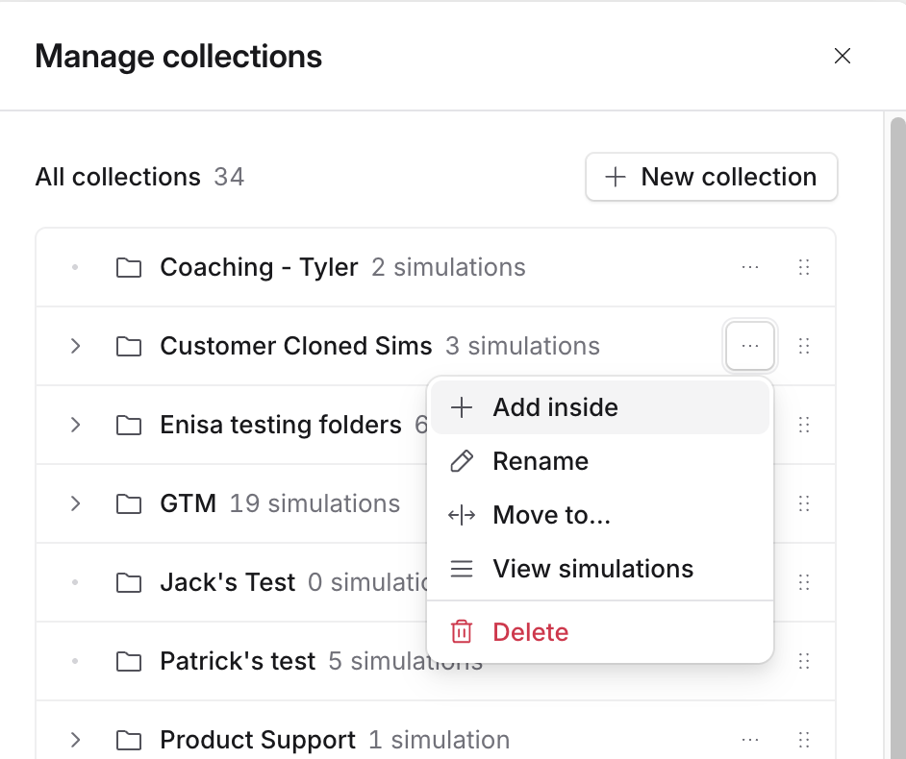This screenshot has width=906, height=759.
Task: Click the GTM folder icon
Action: [129, 503]
